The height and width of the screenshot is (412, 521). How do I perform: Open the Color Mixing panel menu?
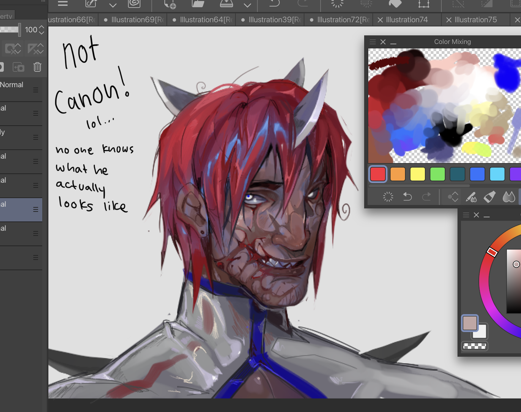tap(373, 42)
